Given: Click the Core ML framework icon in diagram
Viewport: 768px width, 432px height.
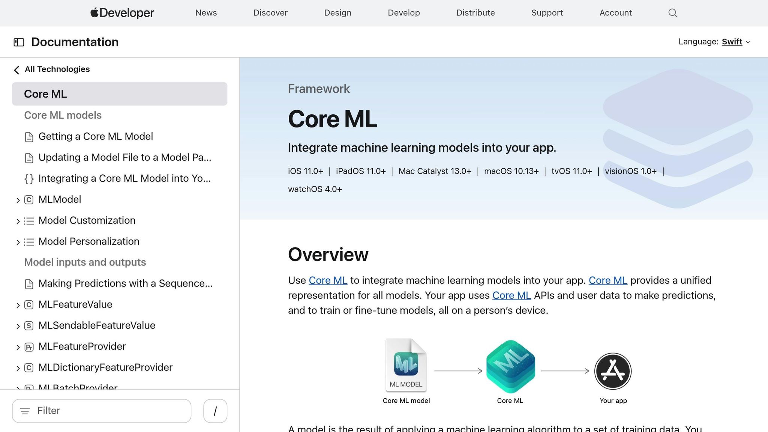Looking at the screenshot, I should (x=510, y=366).
